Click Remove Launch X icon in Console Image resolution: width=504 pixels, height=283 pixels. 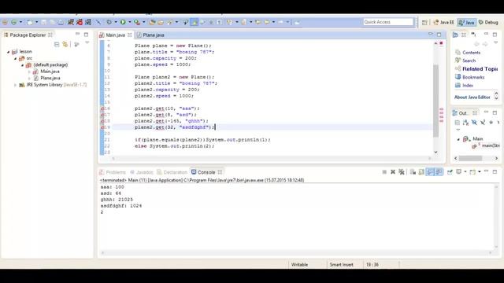point(393,172)
